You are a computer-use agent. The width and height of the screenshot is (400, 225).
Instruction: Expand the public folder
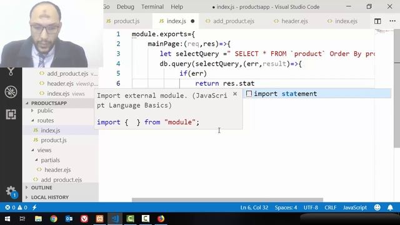pos(45,111)
